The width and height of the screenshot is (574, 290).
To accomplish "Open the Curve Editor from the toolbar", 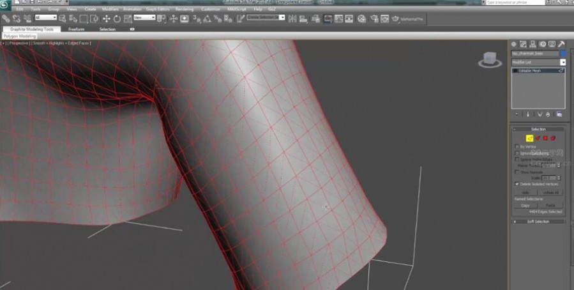I will [x=338, y=19].
